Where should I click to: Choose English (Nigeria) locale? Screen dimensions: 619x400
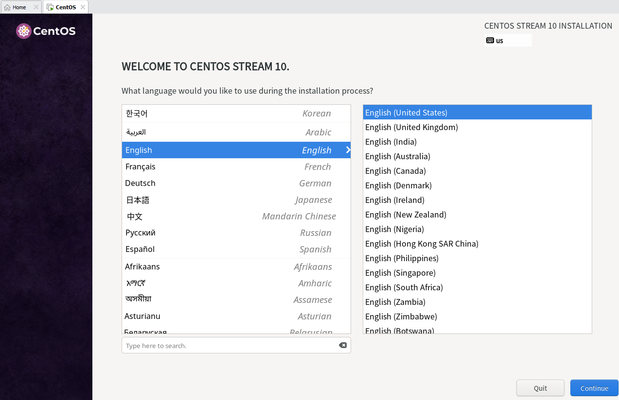tap(478, 229)
